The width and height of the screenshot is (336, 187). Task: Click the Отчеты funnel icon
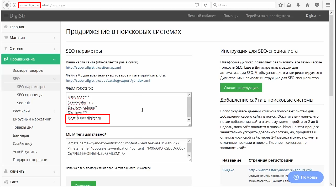6,48
